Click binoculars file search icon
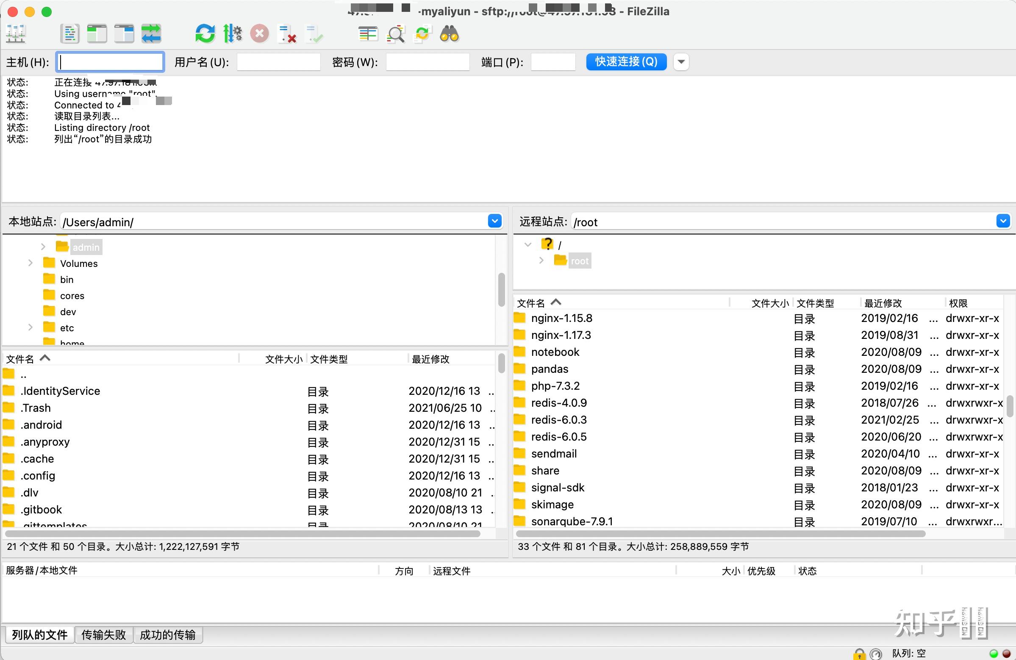 [x=449, y=34]
